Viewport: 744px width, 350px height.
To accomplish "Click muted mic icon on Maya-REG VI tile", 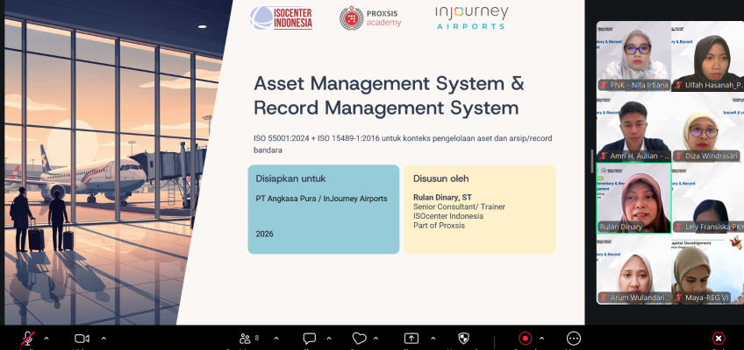I will [x=679, y=297].
